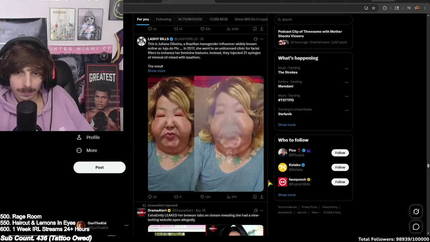
Task: Bookmark the LASHY BILLS post
Action: (x=255, y=197)
